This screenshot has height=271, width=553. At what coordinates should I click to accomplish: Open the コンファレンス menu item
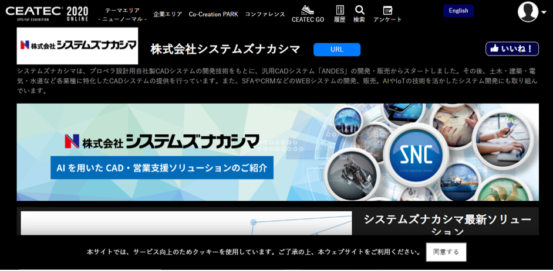point(265,15)
